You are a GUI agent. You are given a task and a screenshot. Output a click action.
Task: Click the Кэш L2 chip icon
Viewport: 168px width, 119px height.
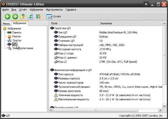coord(56,62)
